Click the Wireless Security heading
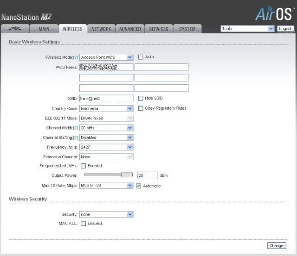This screenshot has height=256, width=297. (x=28, y=199)
